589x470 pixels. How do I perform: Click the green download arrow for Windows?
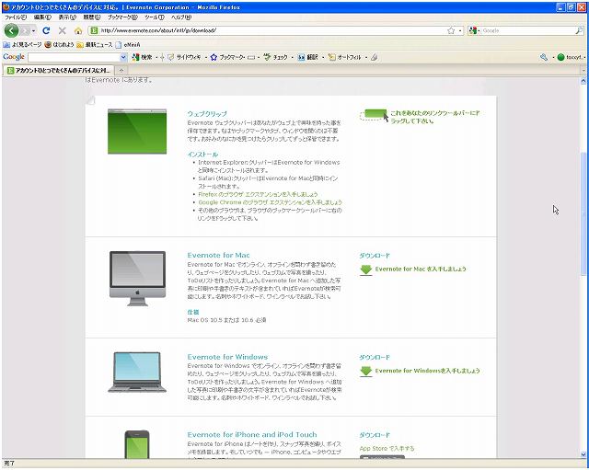[366, 372]
